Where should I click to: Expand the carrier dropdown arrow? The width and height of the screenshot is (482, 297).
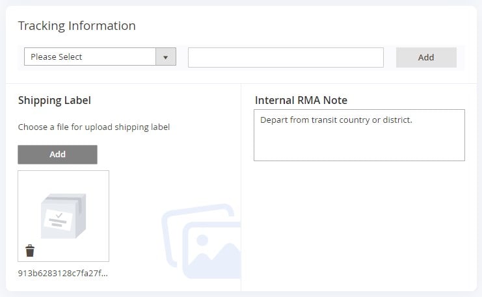click(x=166, y=57)
